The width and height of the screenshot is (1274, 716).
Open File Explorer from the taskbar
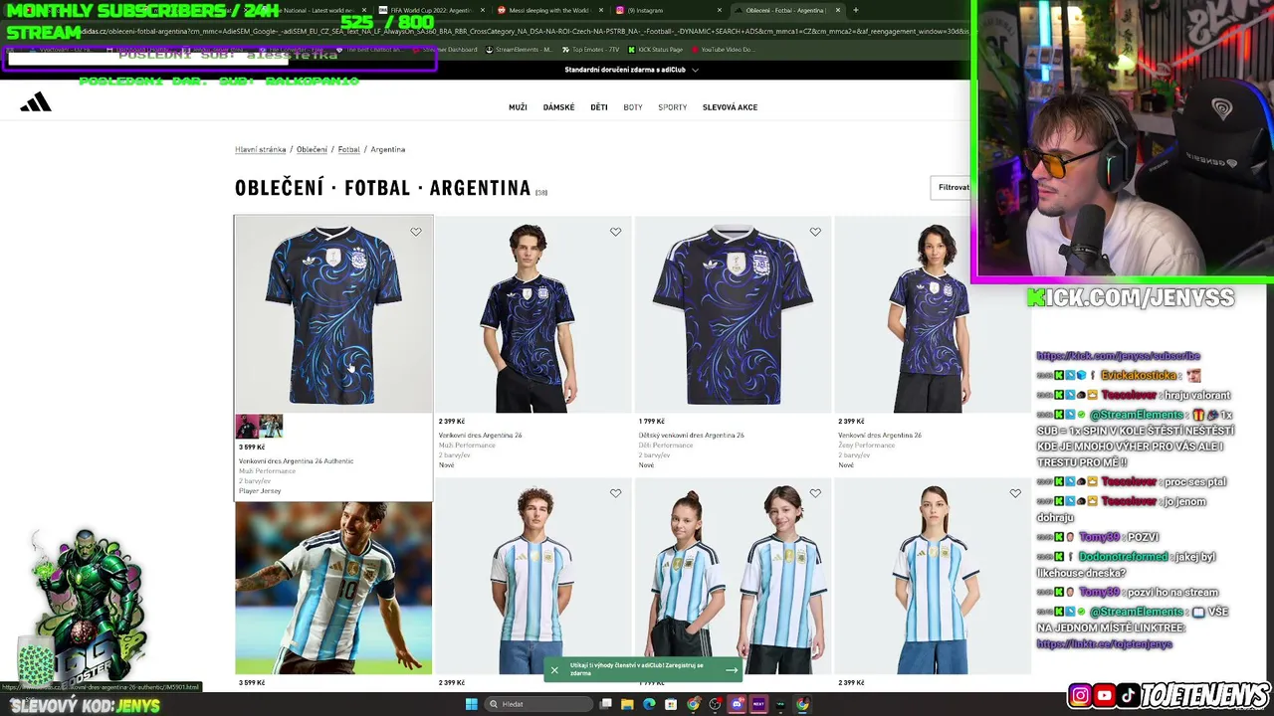(x=627, y=704)
